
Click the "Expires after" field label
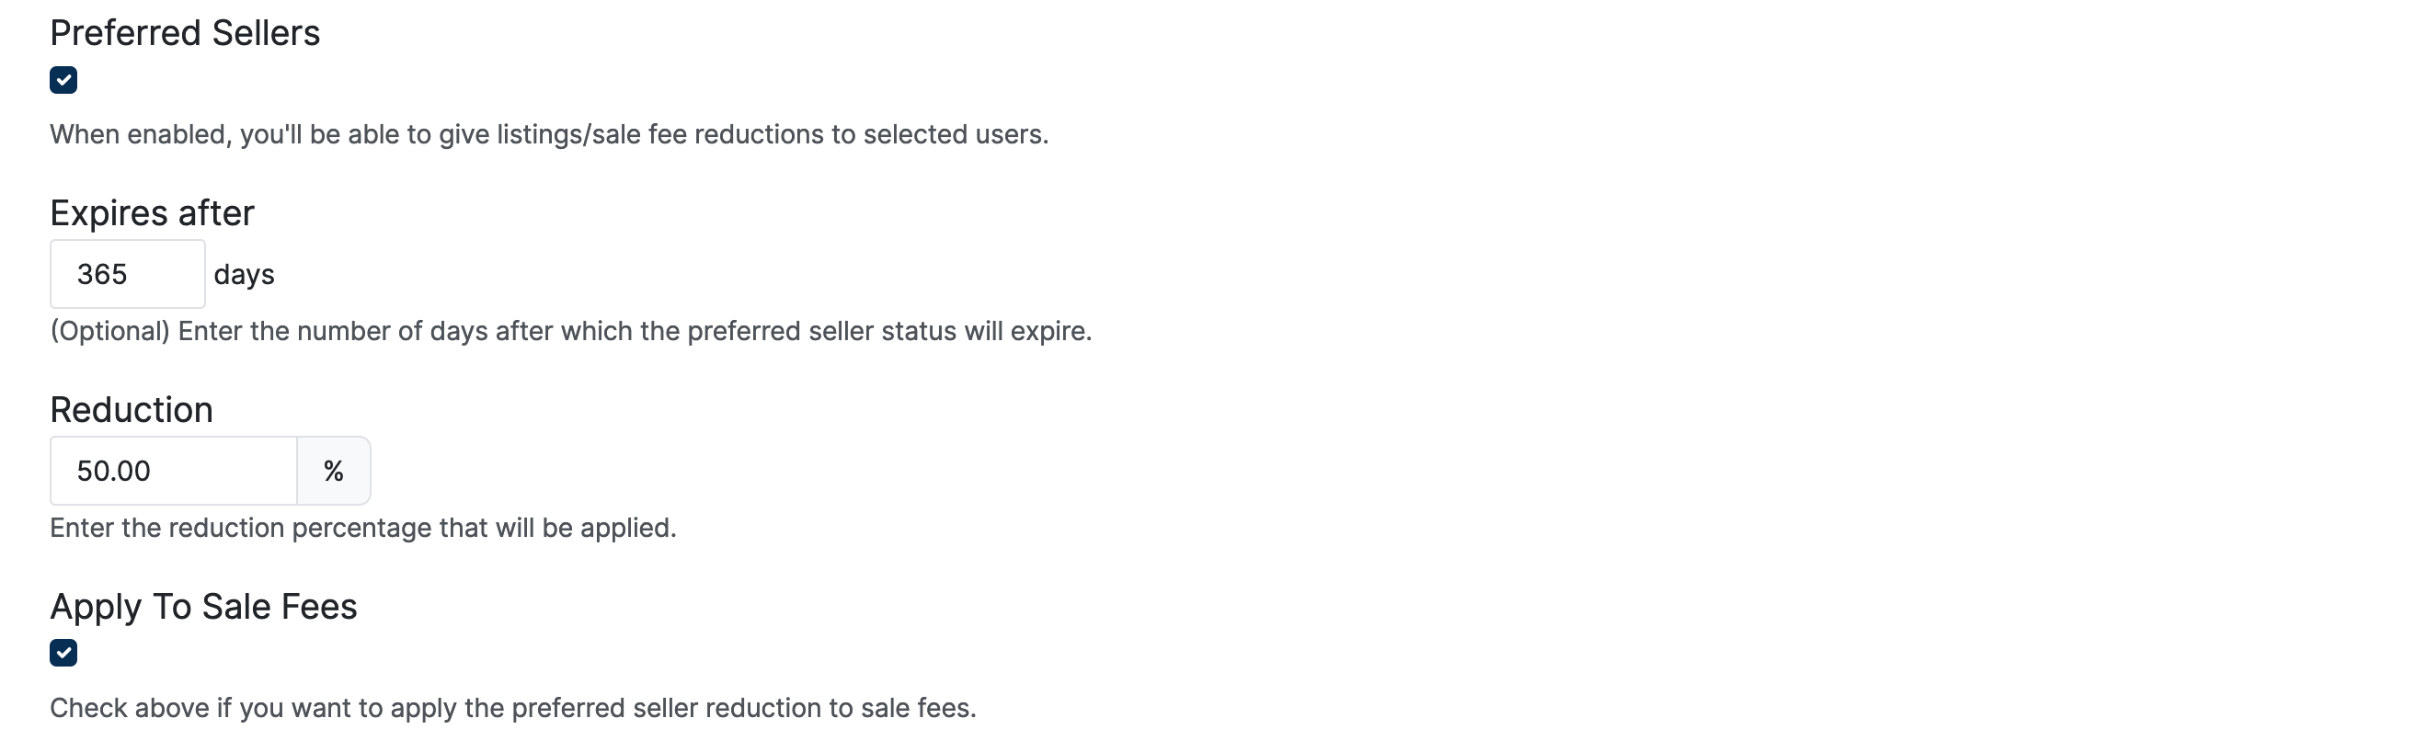(152, 213)
